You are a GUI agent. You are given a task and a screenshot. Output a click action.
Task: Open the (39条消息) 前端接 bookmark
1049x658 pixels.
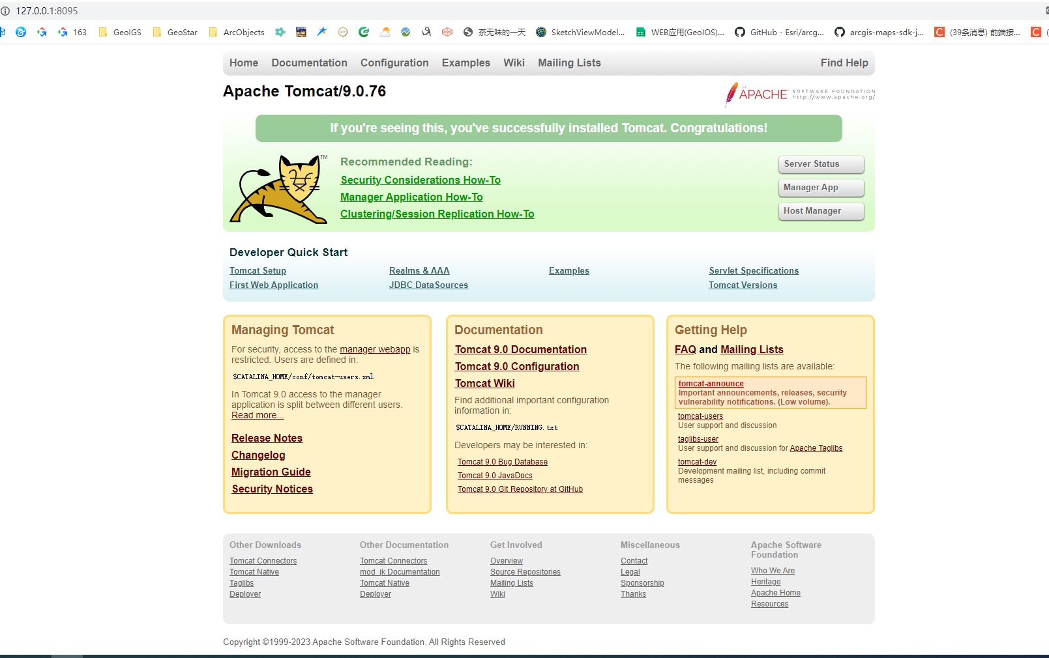point(978,32)
